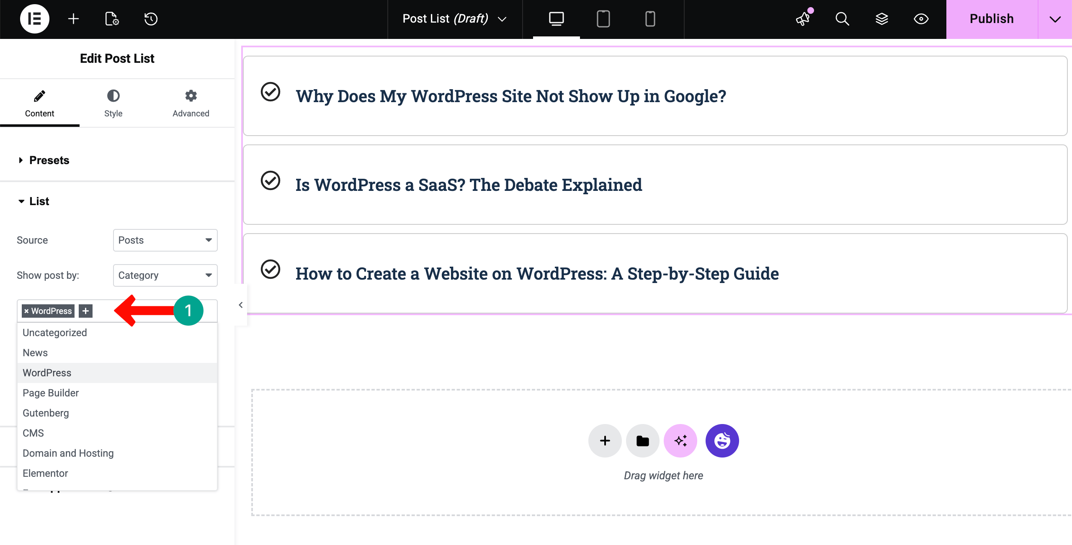The width and height of the screenshot is (1072, 545).
Task: Click the AI sparkle builder button
Action: 680,441
